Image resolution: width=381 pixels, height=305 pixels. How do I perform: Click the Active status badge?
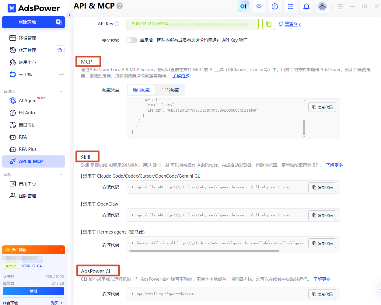(x=11, y=266)
